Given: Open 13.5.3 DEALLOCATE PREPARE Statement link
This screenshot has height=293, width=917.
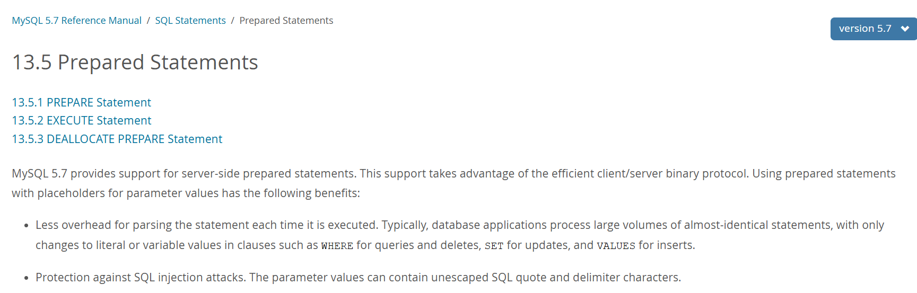Looking at the screenshot, I should point(117,139).
